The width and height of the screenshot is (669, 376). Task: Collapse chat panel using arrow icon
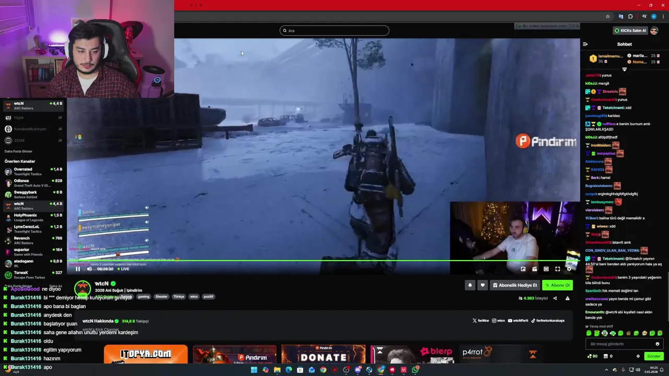pos(585,44)
